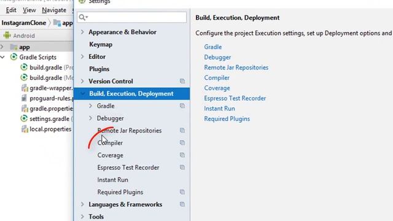393x221 pixels.
Task: Select proguard-rules file in project tree
Action: click(x=52, y=98)
